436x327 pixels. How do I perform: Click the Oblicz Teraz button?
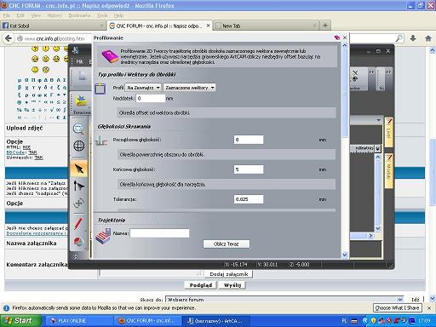tap(227, 244)
